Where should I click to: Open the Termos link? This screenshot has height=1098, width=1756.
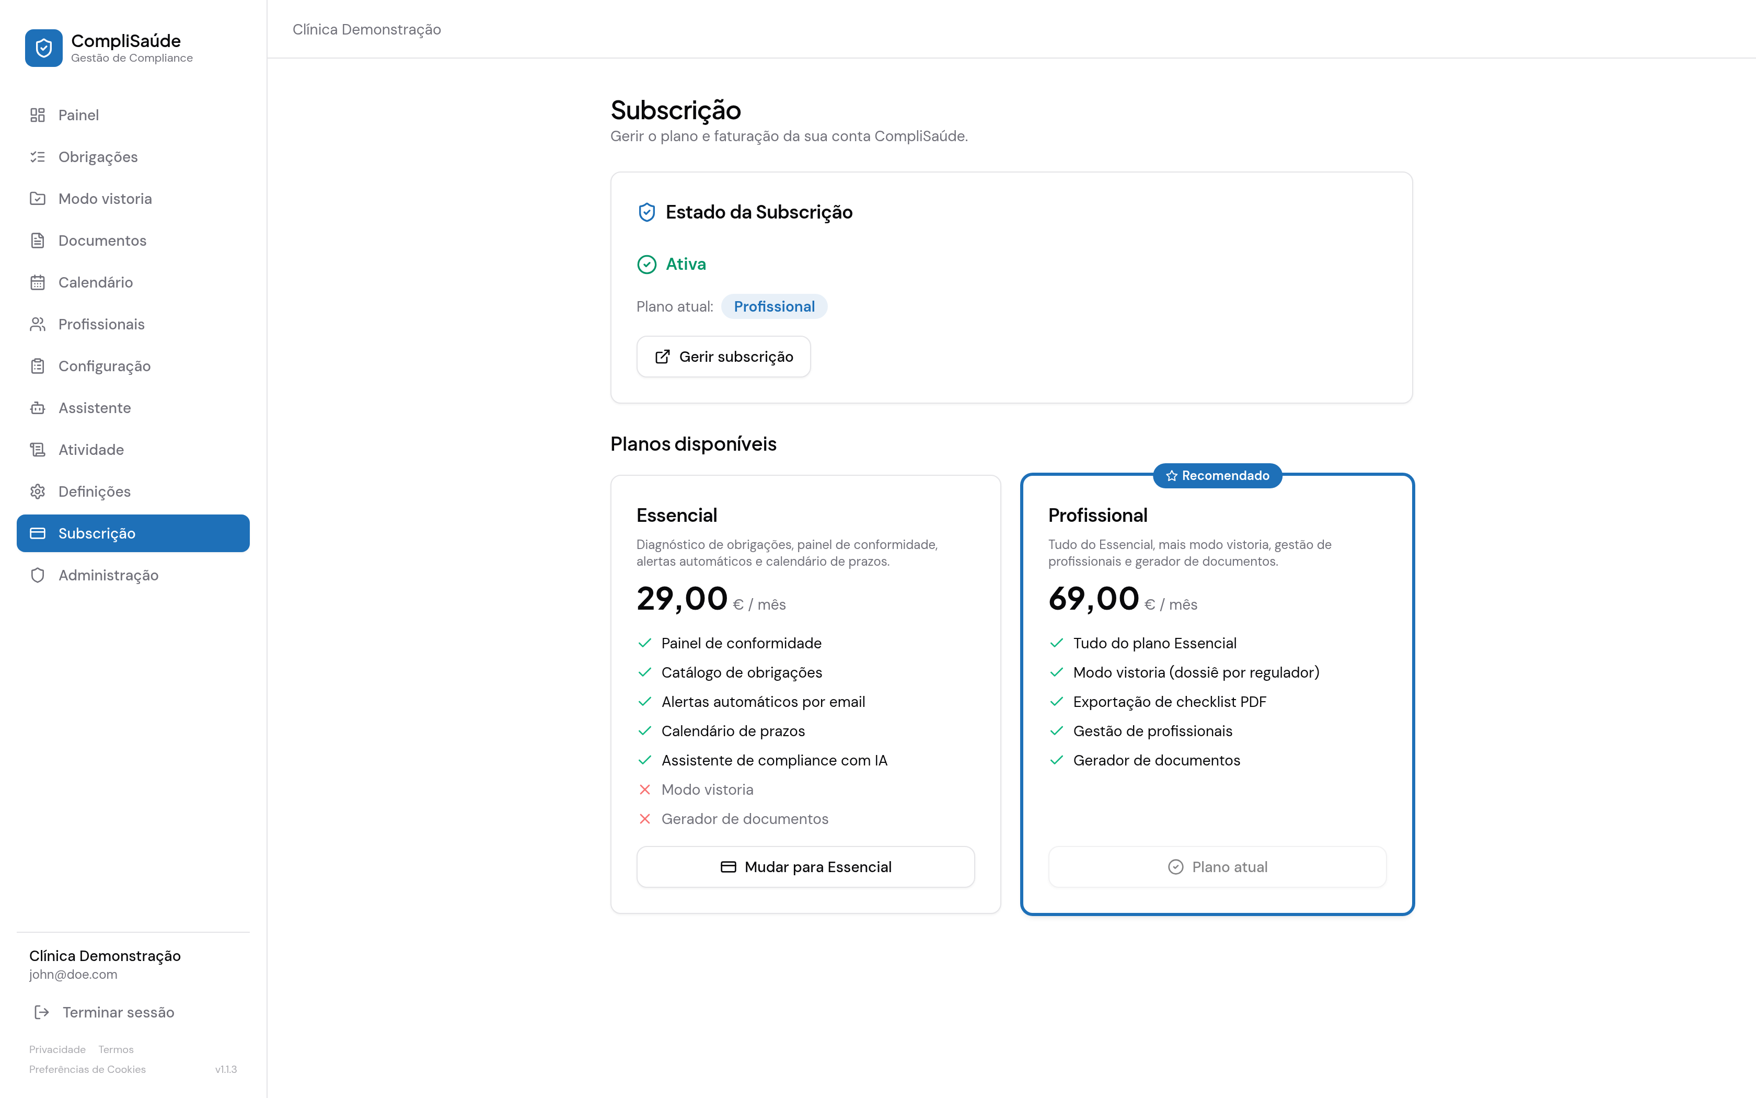click(x=116, y=1049)
